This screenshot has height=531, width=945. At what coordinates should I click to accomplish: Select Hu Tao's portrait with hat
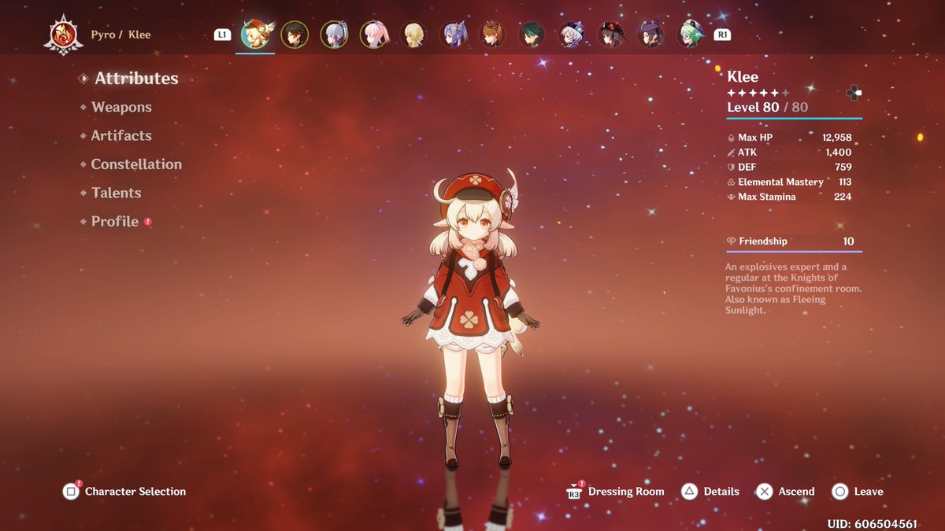coord(612,35)
